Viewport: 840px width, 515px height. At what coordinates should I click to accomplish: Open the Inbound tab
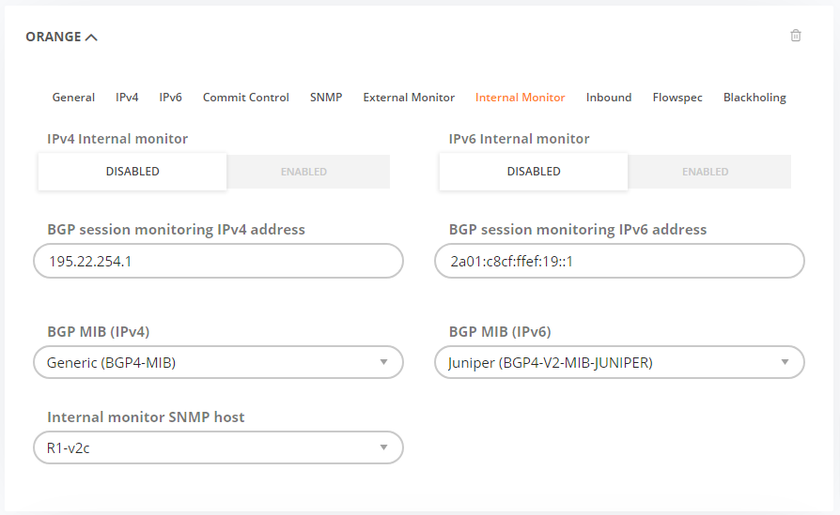[x=609, y=98]
